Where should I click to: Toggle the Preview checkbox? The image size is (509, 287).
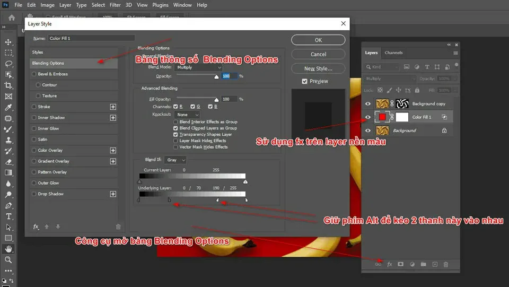pos(304,81)
